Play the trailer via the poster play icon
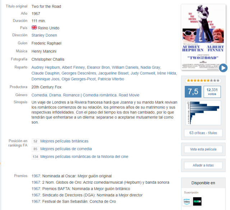The width and height of the screenshot is (230, 210). coord(223,68)
